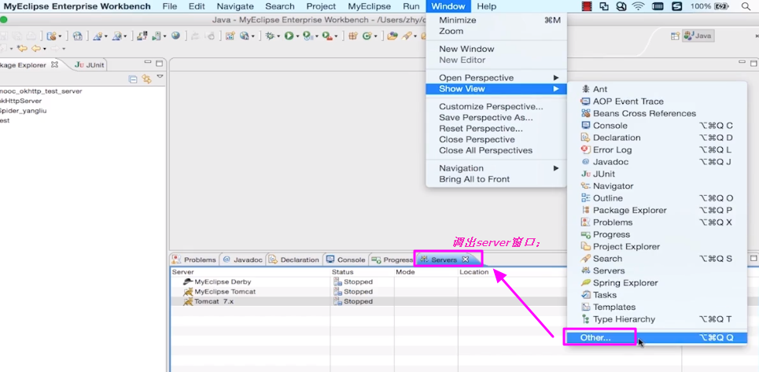Choose Minimize in Window menu
This screenshot has width=759, height=372.
click(x=496, y=20)
